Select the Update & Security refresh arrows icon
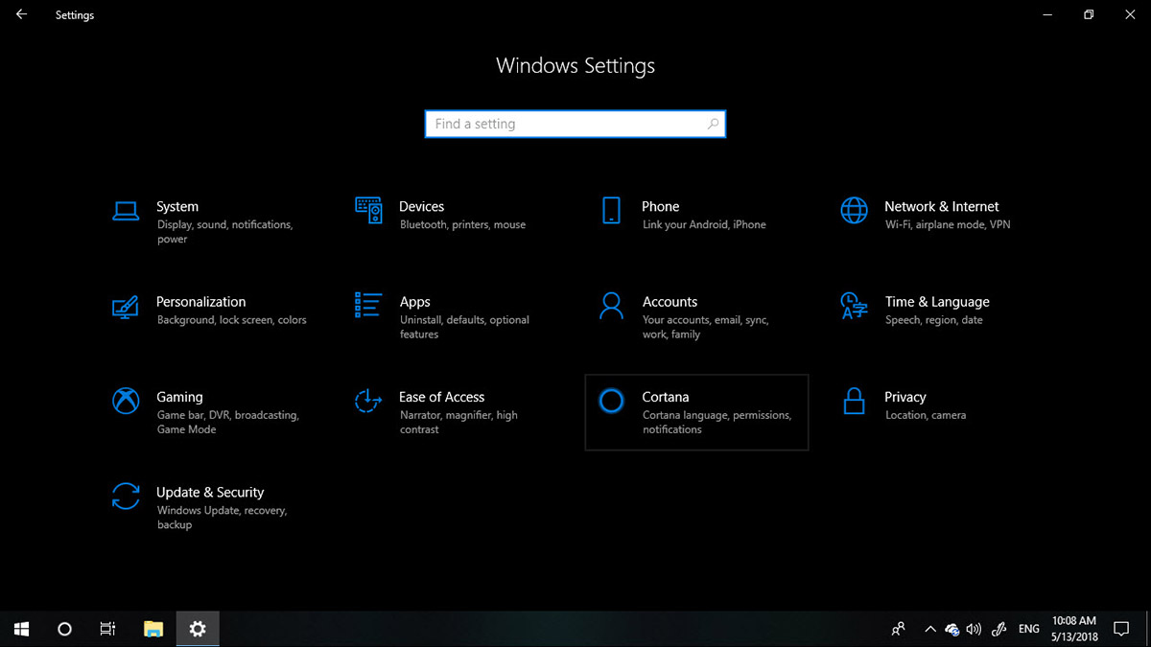 (x=126, y=496)
